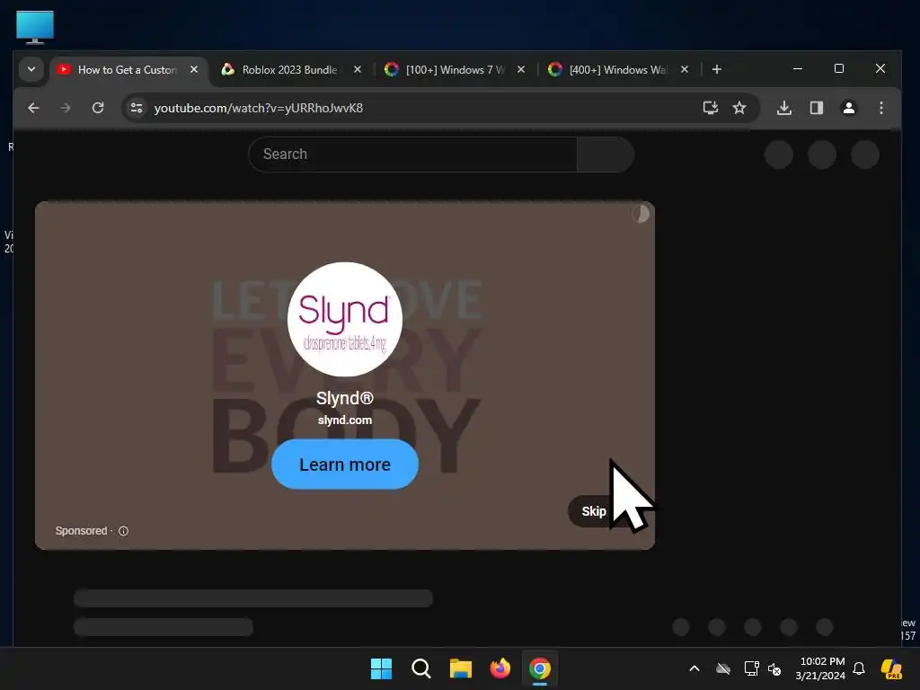Close the Roblox 2023 Bundle tab
The width and height of the screenshot is (920, 690).
(x=358, y=70)
